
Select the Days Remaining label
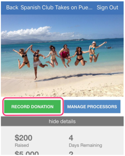pos(85,145)
